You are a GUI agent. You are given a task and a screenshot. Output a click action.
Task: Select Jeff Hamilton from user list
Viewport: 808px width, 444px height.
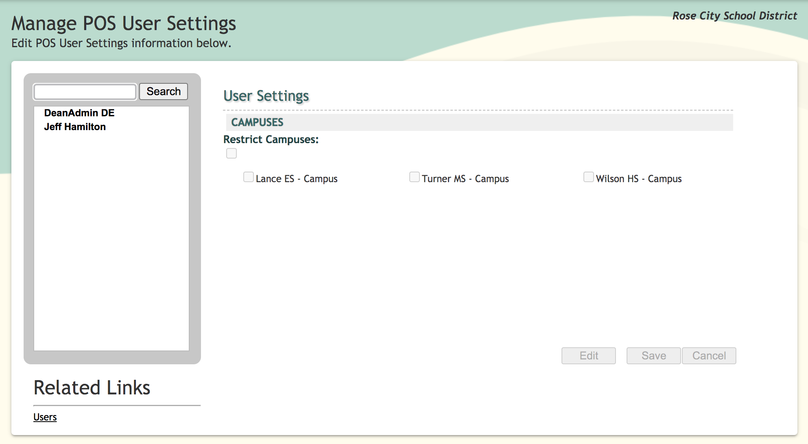pyautogui.click(x=75, y=127)
